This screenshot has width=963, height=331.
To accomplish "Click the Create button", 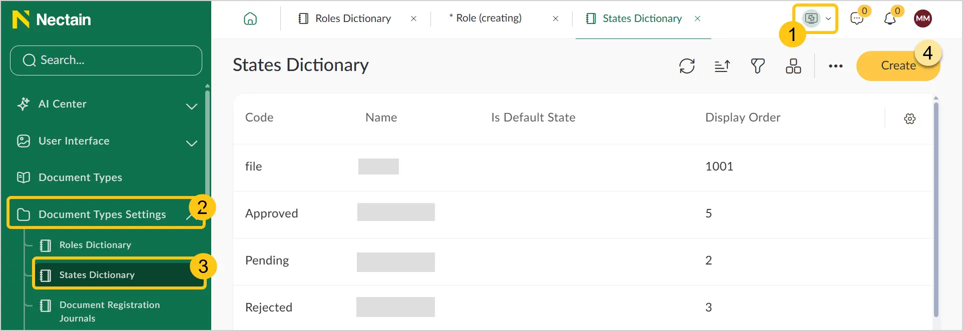I will [x=898, y=66].
